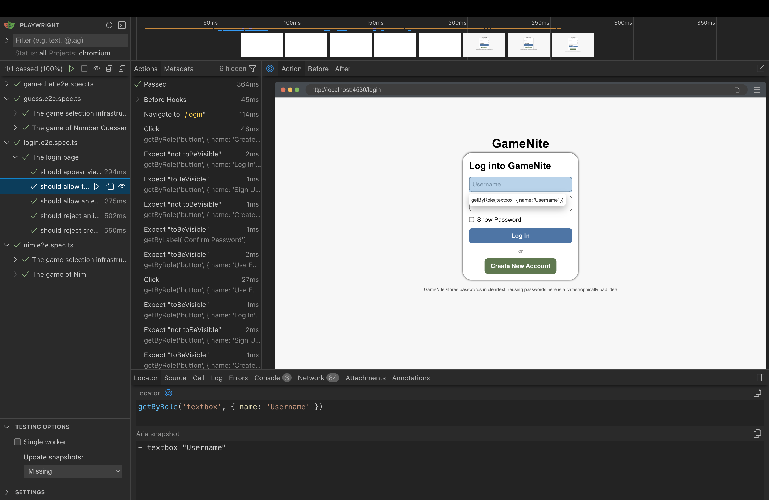This screenshot has width=769, height=500.
Task: Enable the Single worker checkbox
Action: tap(18, 441)
